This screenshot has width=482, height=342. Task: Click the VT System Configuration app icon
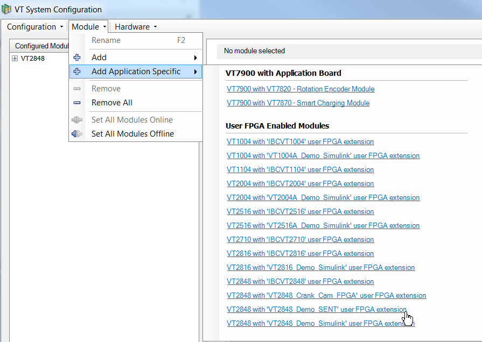point(7,9)
